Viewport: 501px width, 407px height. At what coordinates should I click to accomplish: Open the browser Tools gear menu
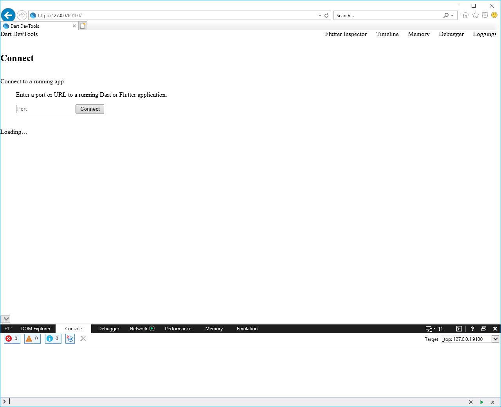[x=485, y=15]
